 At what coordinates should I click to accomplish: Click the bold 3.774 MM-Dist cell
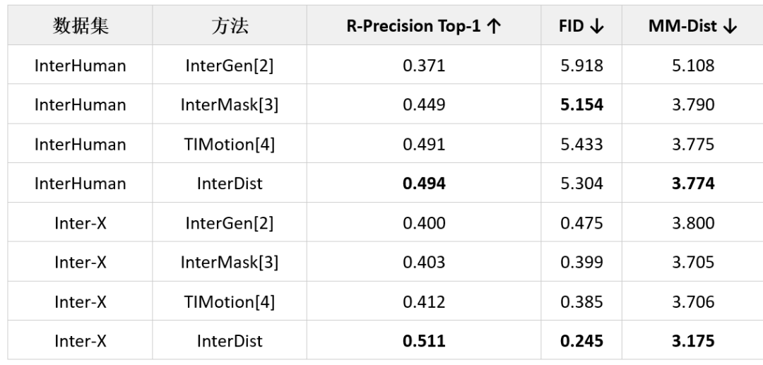tap(693, 184)
